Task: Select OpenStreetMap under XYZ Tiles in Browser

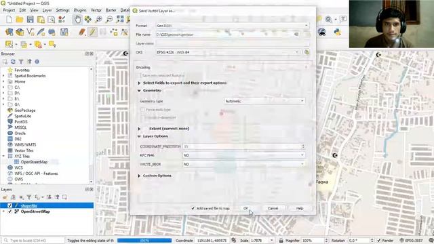Action: (x=34, y=162)
